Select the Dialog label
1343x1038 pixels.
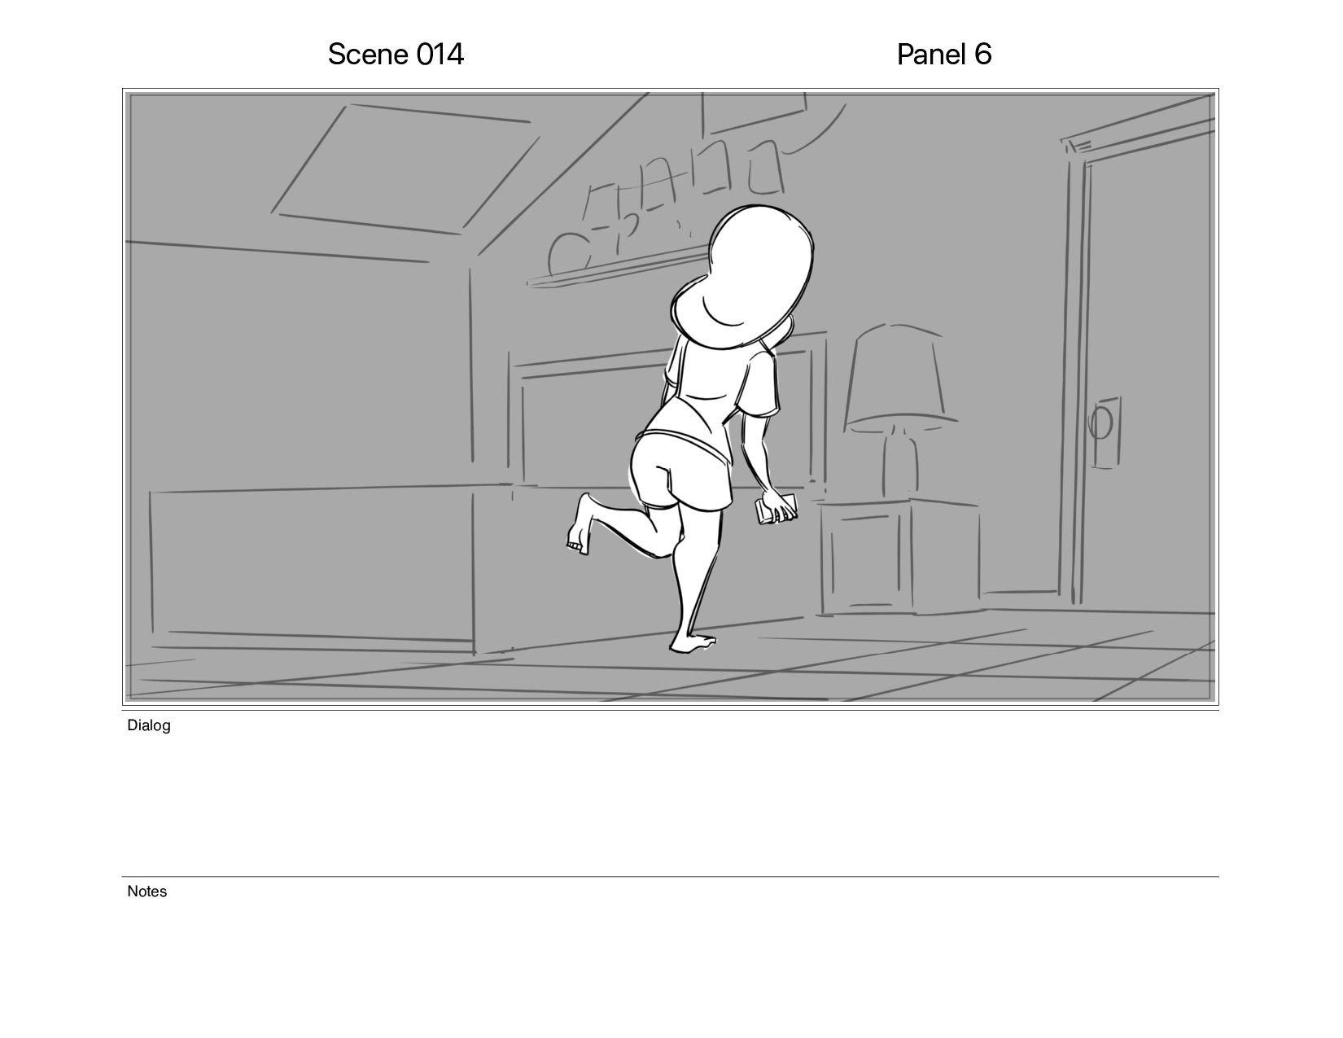[x=149, y=725]
